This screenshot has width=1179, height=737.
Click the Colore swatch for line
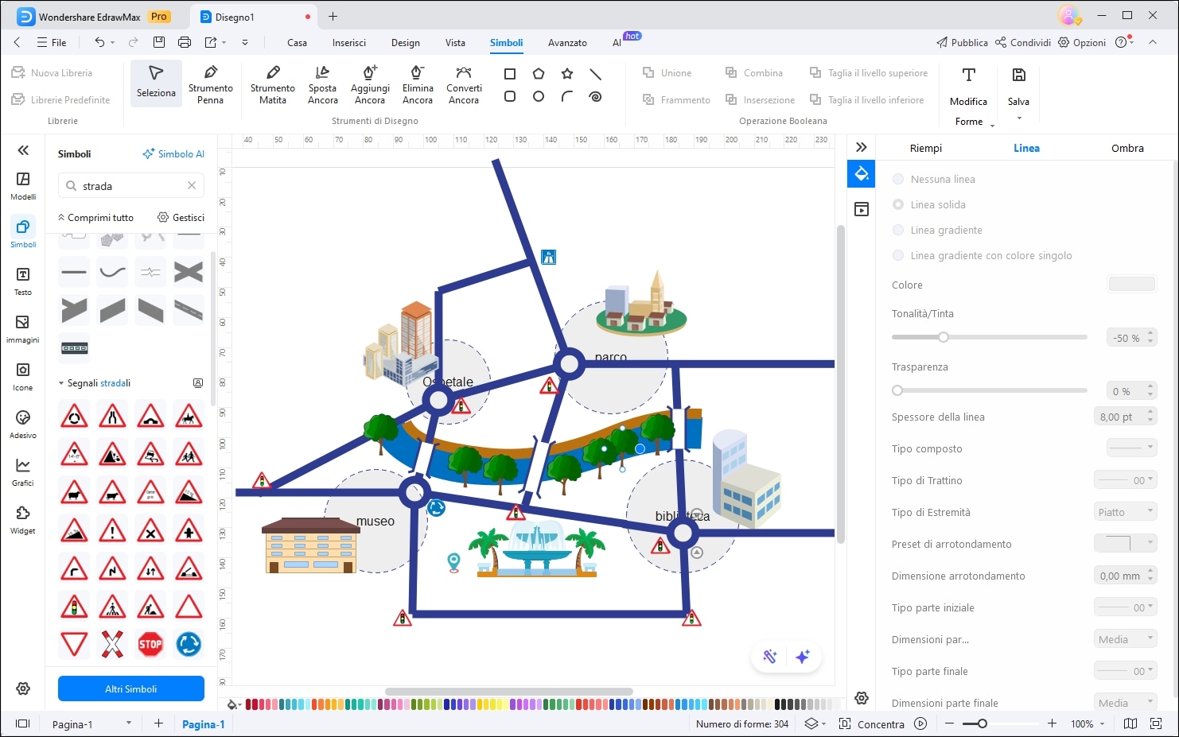1131,284
